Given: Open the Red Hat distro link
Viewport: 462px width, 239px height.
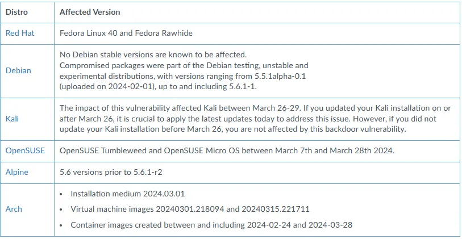Looking at the screenshot, I should coord(20,33).
